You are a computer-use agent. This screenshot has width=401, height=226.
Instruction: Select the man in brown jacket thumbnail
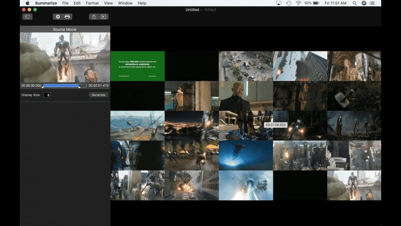click(x=300, y=96)
